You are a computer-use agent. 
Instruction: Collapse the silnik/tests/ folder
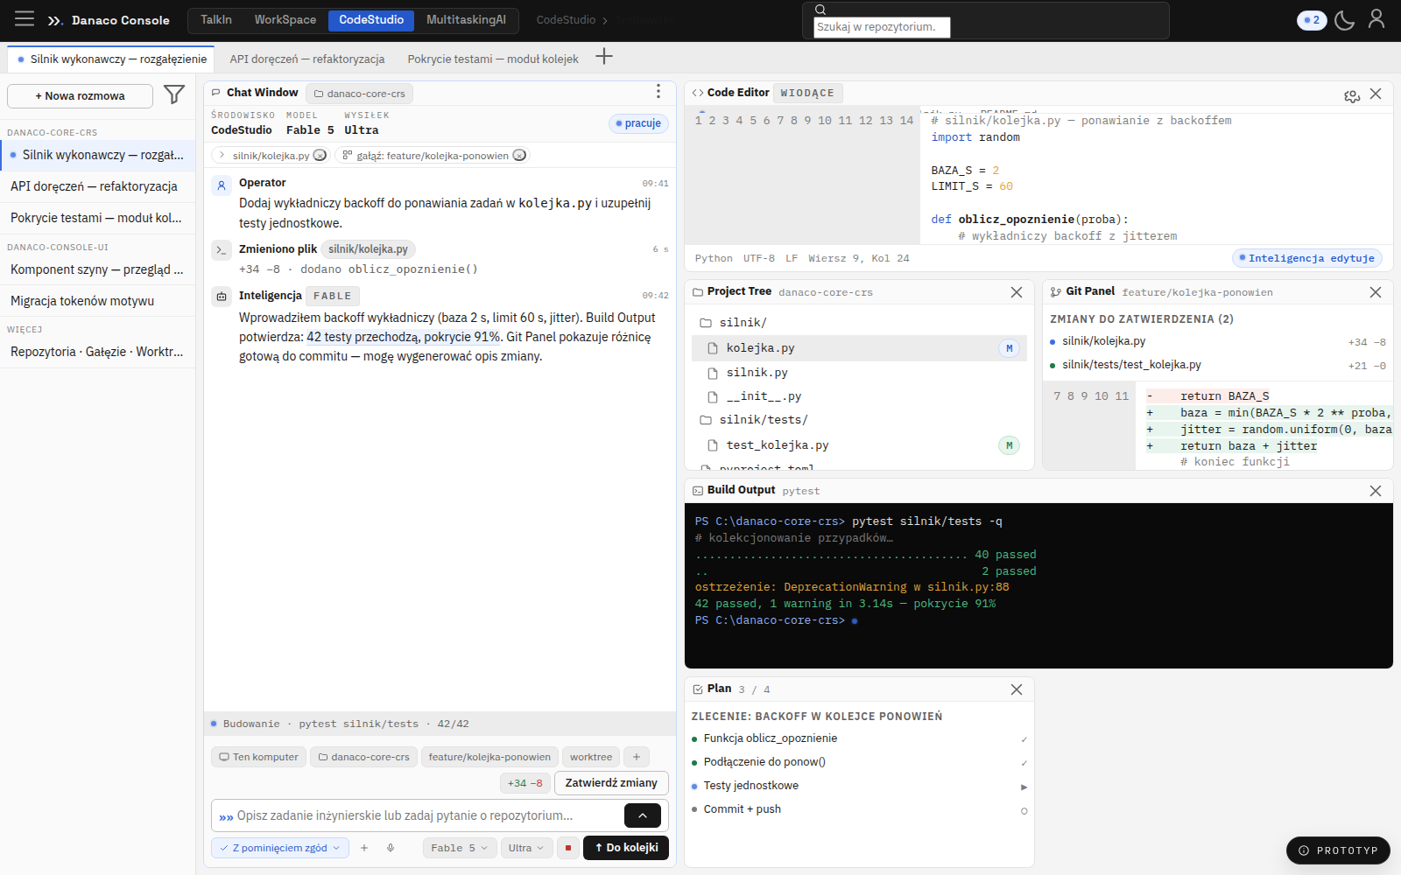pos(859,420)
